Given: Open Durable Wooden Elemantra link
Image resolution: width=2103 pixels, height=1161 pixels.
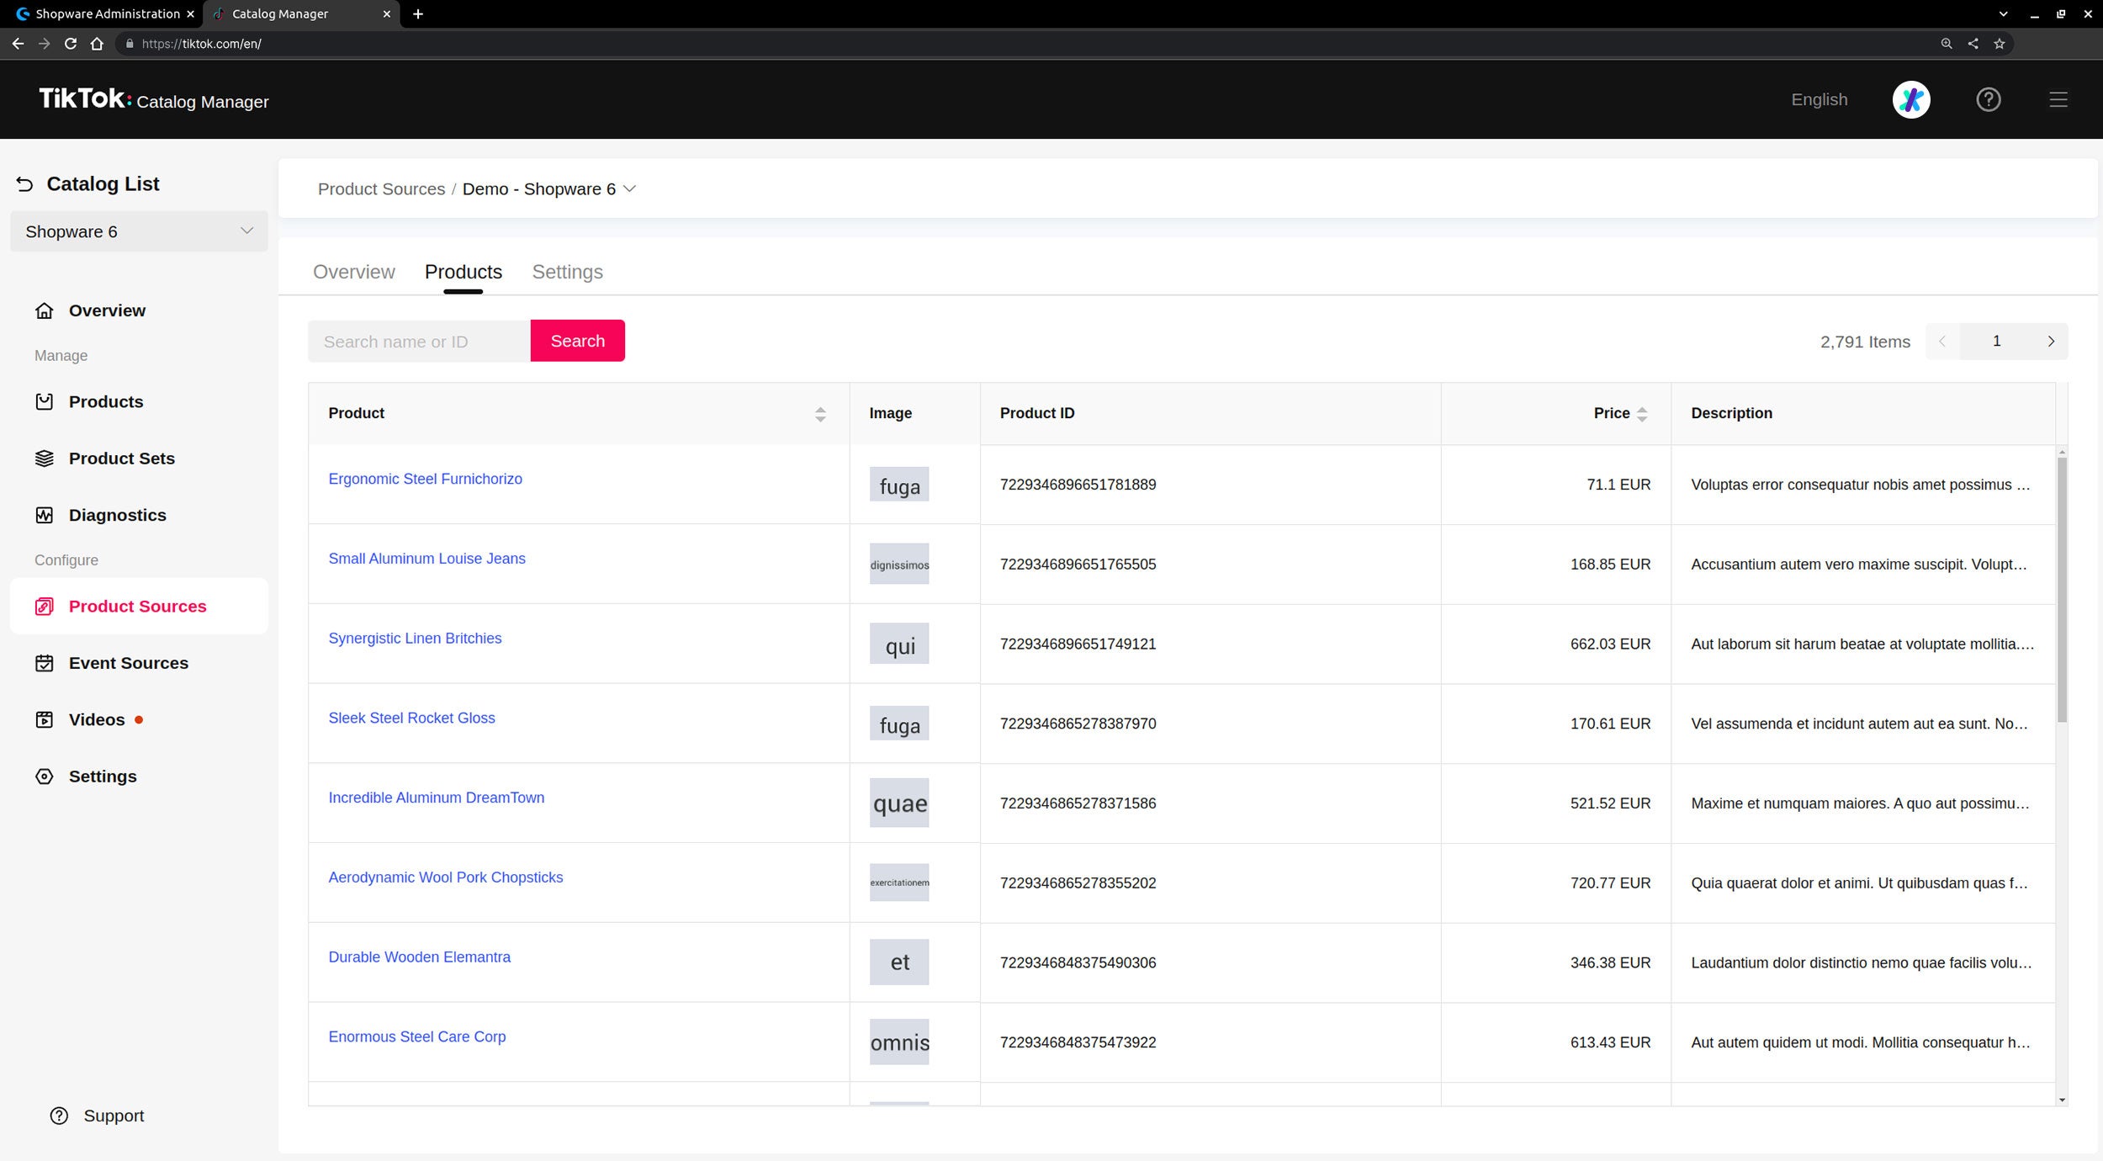Looking at the screenshot, I should [x=419, y=957].
